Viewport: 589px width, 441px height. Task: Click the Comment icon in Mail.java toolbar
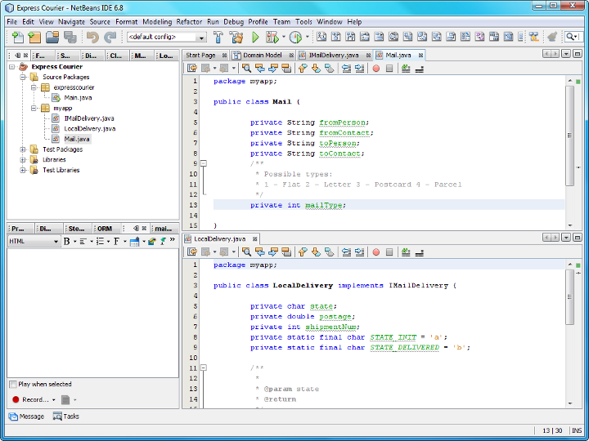406,69
